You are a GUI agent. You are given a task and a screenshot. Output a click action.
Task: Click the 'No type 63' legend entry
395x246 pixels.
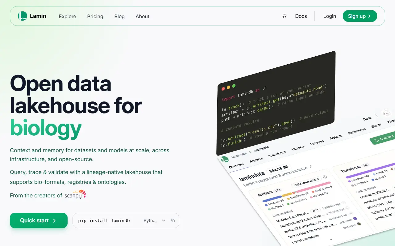click(318, 195)
